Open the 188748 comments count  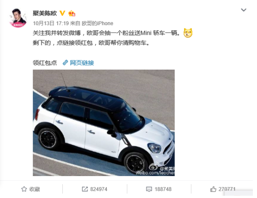(x=163, y=189)
